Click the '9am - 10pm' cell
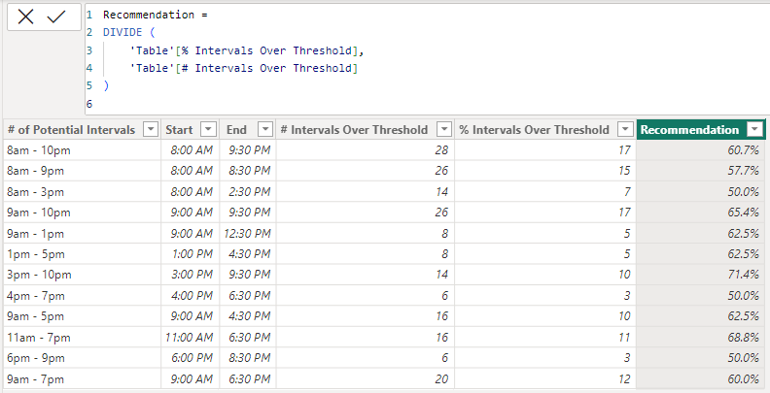The width and height of the screenshot is (770, 393). click(x=82, y=213)
